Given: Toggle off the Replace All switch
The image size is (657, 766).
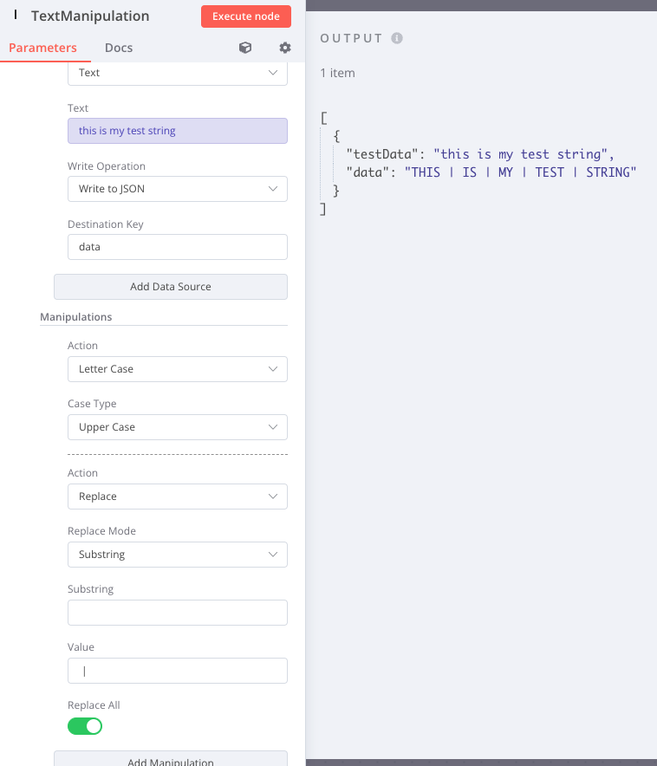Looking at the screenshot, I should pos(85,726).
